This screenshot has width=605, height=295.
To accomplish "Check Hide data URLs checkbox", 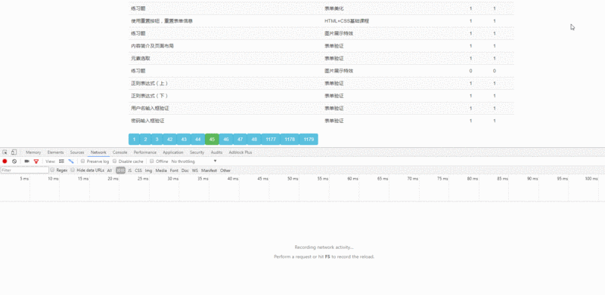I will (73, 170).
